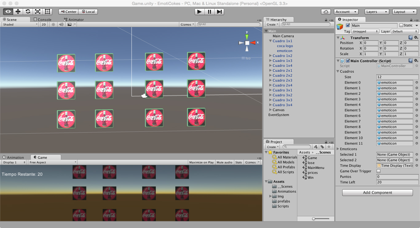Click object picker for Selected 1
The width and height of the screenshot is (420, 228).
pyautogui.click(x=417, y=154)
